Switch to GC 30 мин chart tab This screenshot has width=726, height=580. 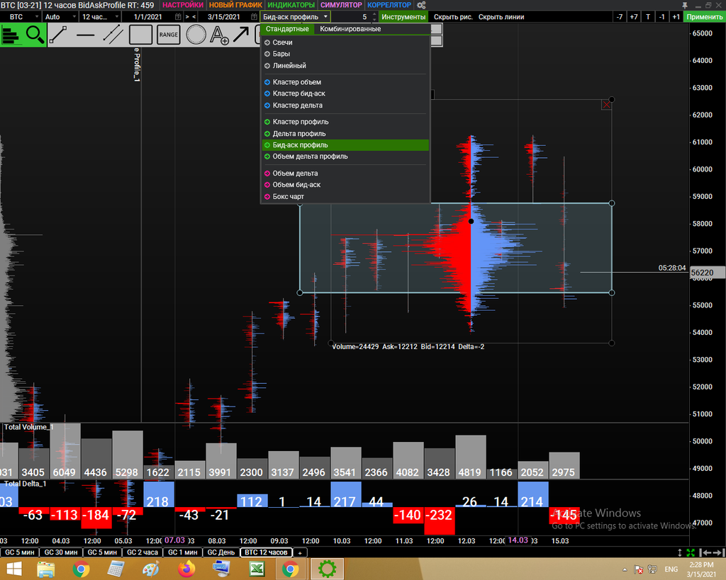pyautogui.click(x=61, y=552)
